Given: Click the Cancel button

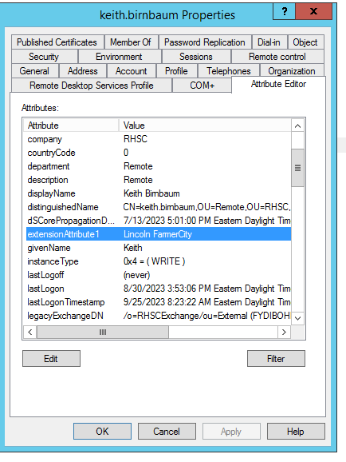Looking at the screenshot, I should coord(167,432).
